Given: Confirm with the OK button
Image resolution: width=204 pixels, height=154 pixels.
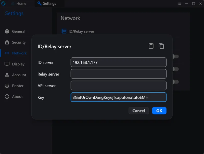Looking at the screenshot, I should click(159, 111).
